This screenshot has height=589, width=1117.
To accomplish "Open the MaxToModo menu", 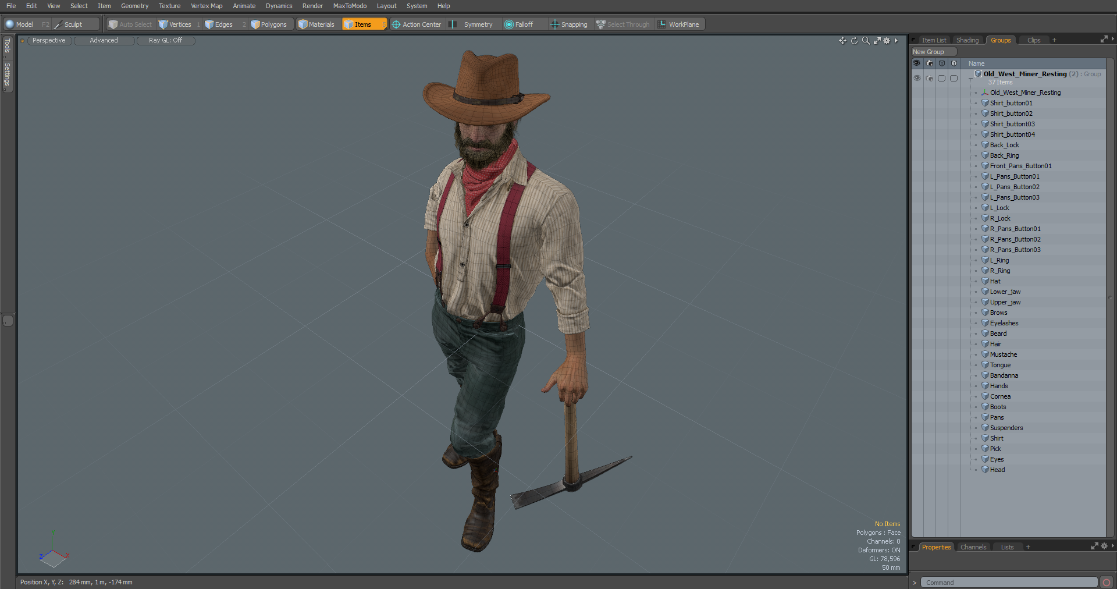I will [x=350, y=6].
